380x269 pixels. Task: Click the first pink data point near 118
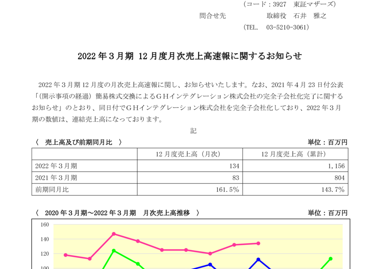[x=65, y=255]
